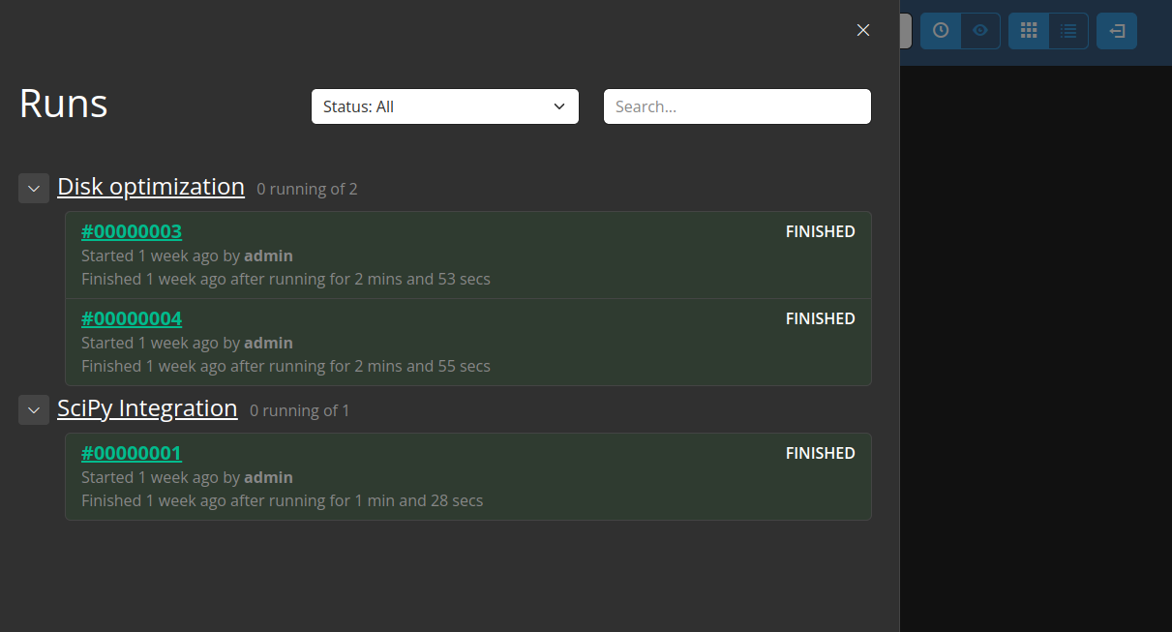Image resolution: width=1172 pixels, height=632 pixels.
Task: Click the Runs panel heading
Action: (64, 104)
